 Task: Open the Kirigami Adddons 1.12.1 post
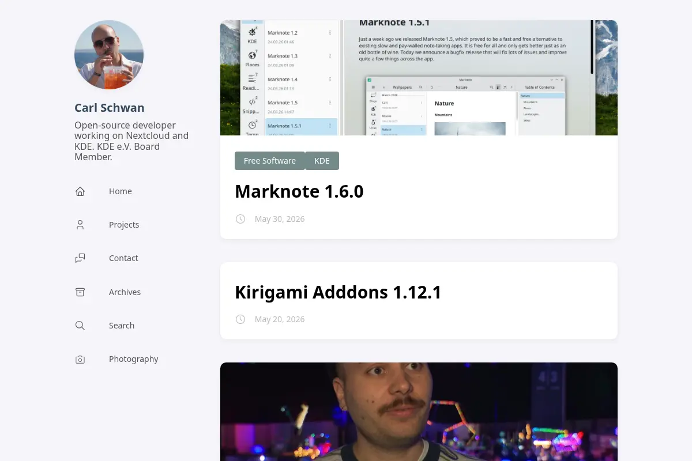click(x=338, y=292)
